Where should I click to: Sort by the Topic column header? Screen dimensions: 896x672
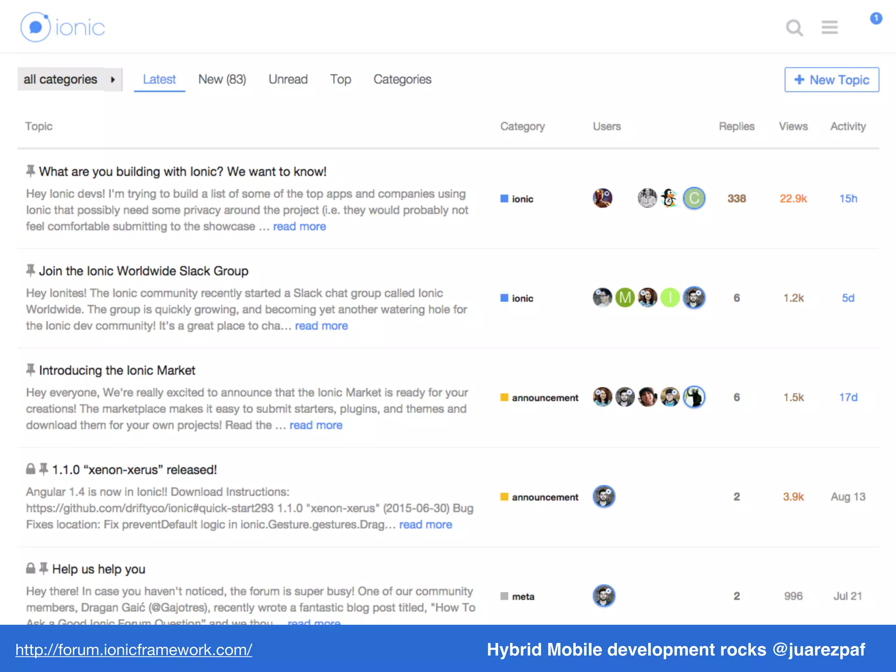(38, 126)
